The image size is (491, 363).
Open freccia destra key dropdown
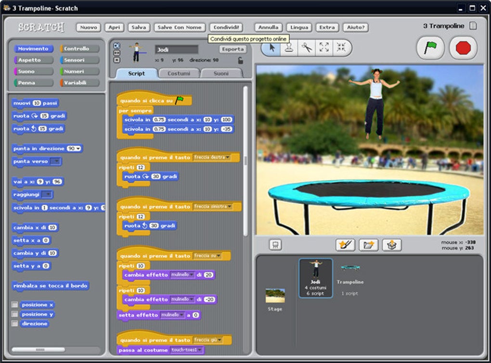click(x=228, y=157)
